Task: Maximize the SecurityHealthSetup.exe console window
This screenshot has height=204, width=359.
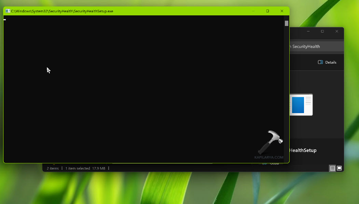Action: pyautogui.click(x=267, y=11)
